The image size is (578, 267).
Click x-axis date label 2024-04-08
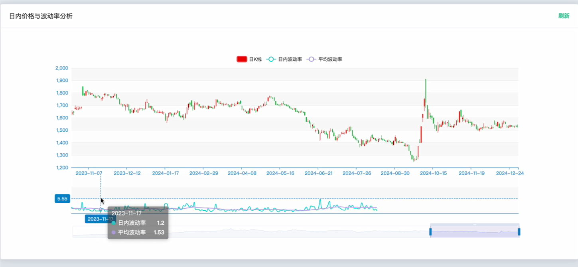click(x=241, y=173)
